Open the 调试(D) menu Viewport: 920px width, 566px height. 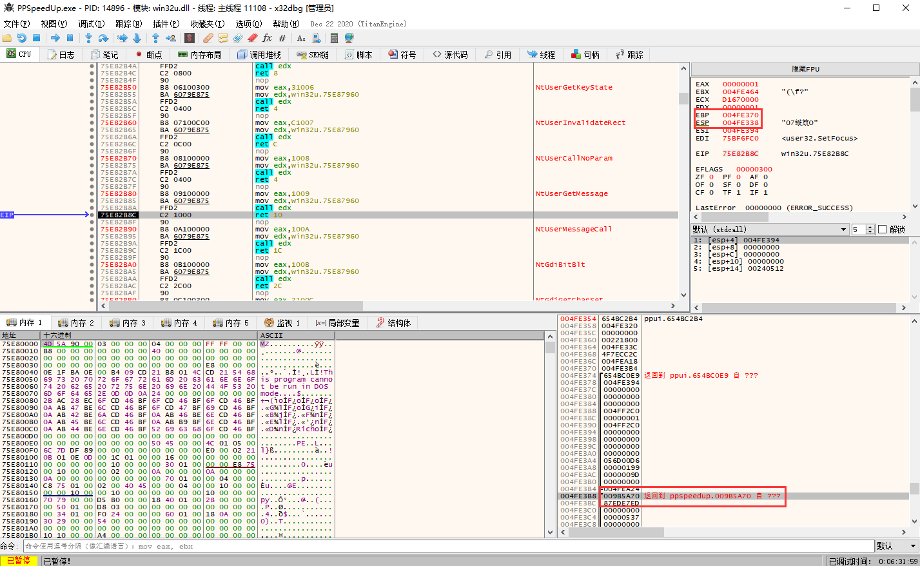[x=91, y=24]
